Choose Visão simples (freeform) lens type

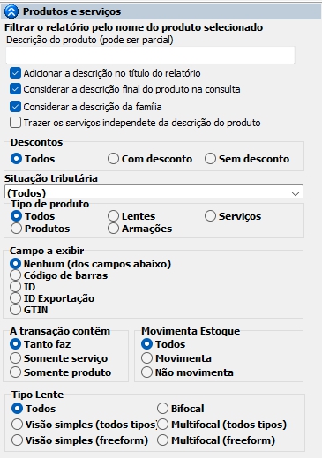coord(17,440)
